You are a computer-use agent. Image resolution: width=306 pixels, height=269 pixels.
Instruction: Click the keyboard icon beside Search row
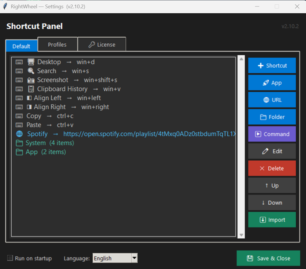[x=19, y=71]
